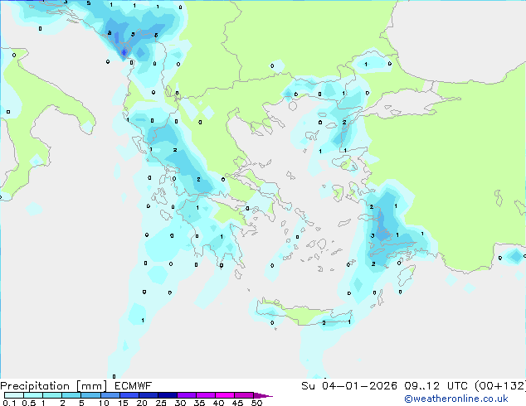Click the ECMWF model label
The height and width of the screenshot is (406, 526).
pyautogui.click(x=134, y=386)
